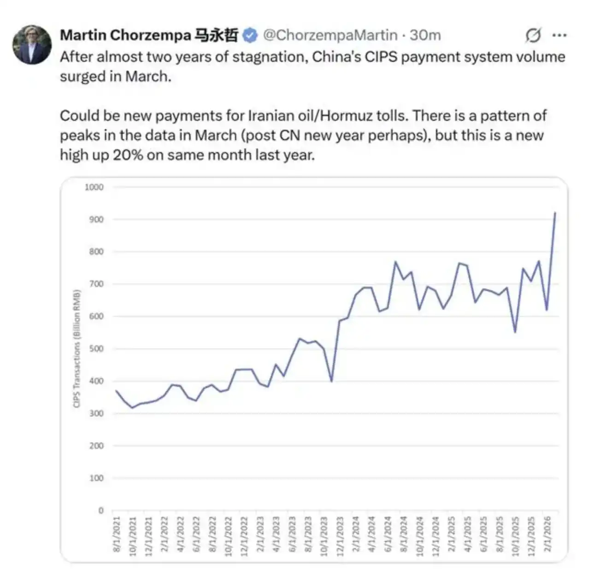The image size is (589, 575).
Task: Click the 10/1/2024 x-axis date label
Action: (420, 535)
